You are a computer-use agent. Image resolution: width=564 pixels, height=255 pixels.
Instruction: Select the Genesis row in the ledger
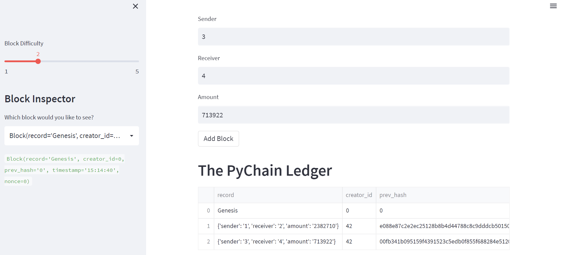tap(278, 210)
